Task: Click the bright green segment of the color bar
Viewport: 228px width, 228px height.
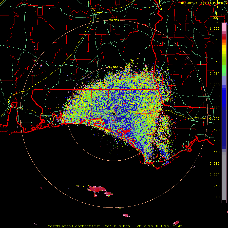Action: click(x=224, y=69)
